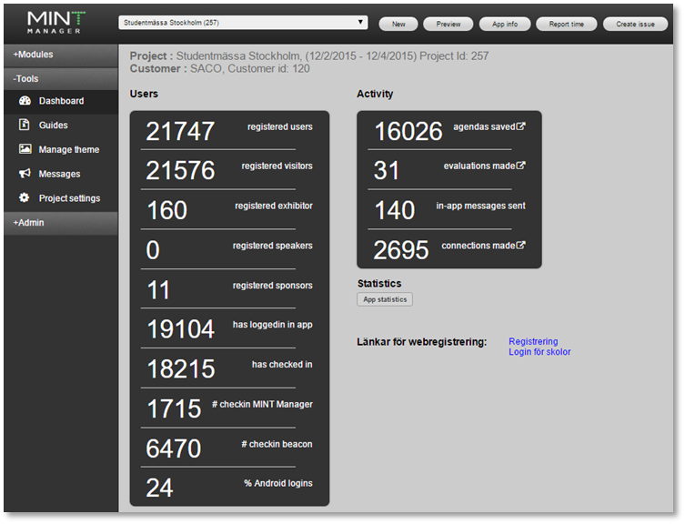Click the Activity heading
The height and width of the screenshot is (524, 685).
click(x=375, y=94)
